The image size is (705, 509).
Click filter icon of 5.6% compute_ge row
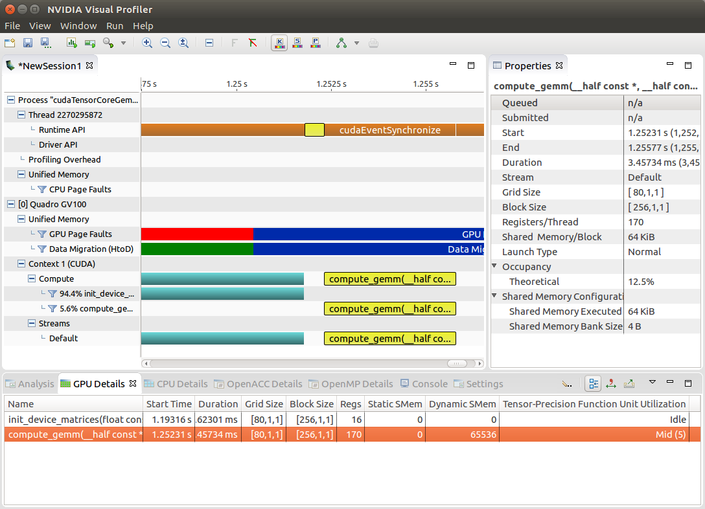pos(52,309)
